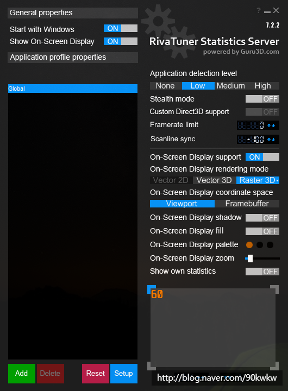Click the orange 60 framerate preview text

pyautogui.click(x=157, y=294)
